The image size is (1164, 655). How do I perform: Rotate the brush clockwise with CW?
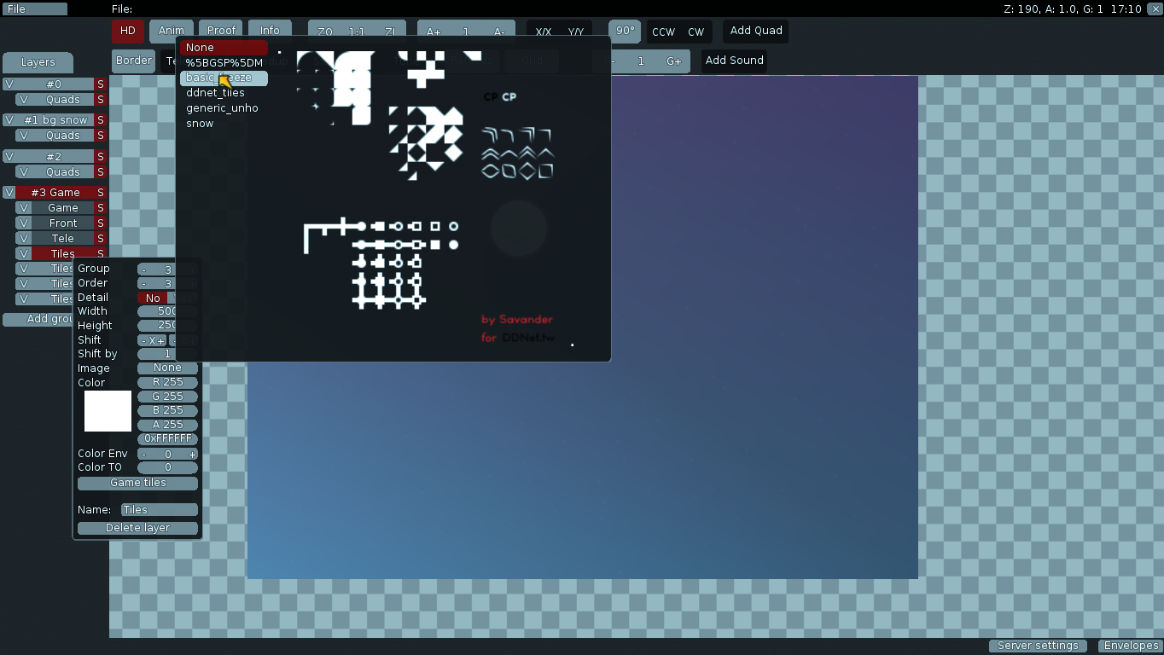click(x=696, y=32)
